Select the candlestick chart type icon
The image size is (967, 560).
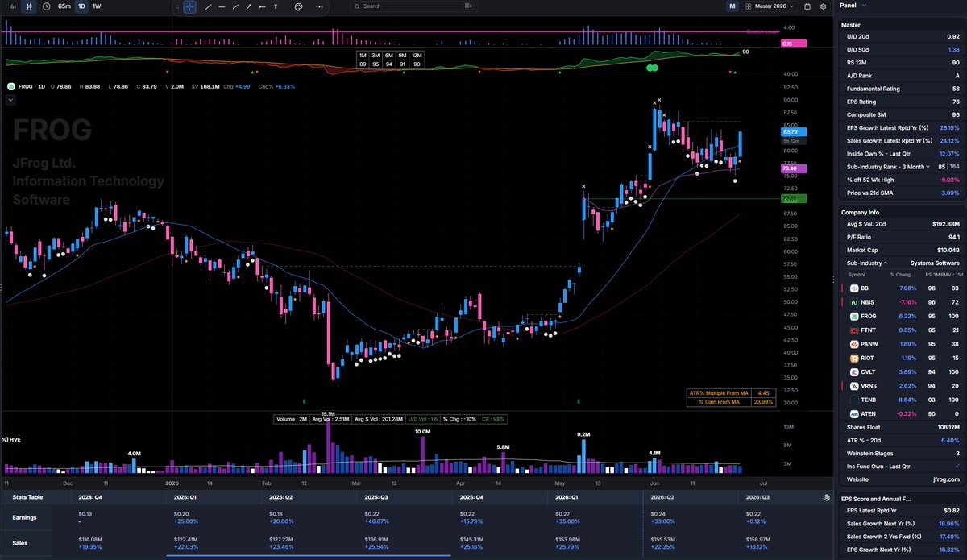pos(29,6)
